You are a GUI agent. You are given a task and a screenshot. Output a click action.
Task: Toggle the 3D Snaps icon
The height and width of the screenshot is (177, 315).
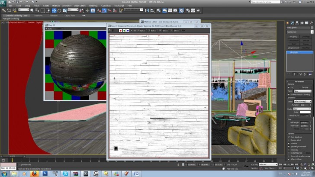99,10
